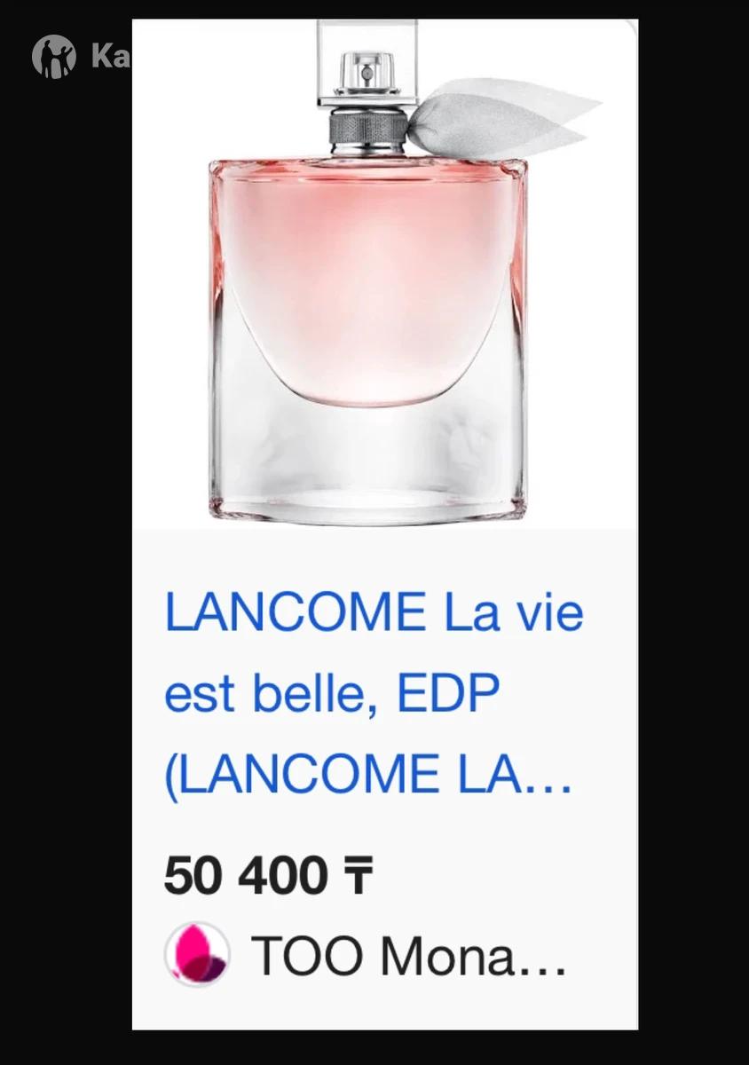Open the TOO Mona seller name
Image resolution: width=749 pixels, height=1065 pixels.
(x=409, y=956)
